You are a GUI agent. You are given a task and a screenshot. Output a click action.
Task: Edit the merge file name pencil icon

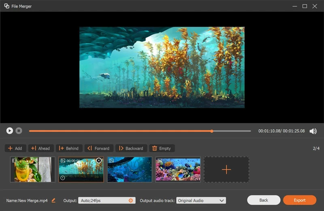(x=53, y=200)
